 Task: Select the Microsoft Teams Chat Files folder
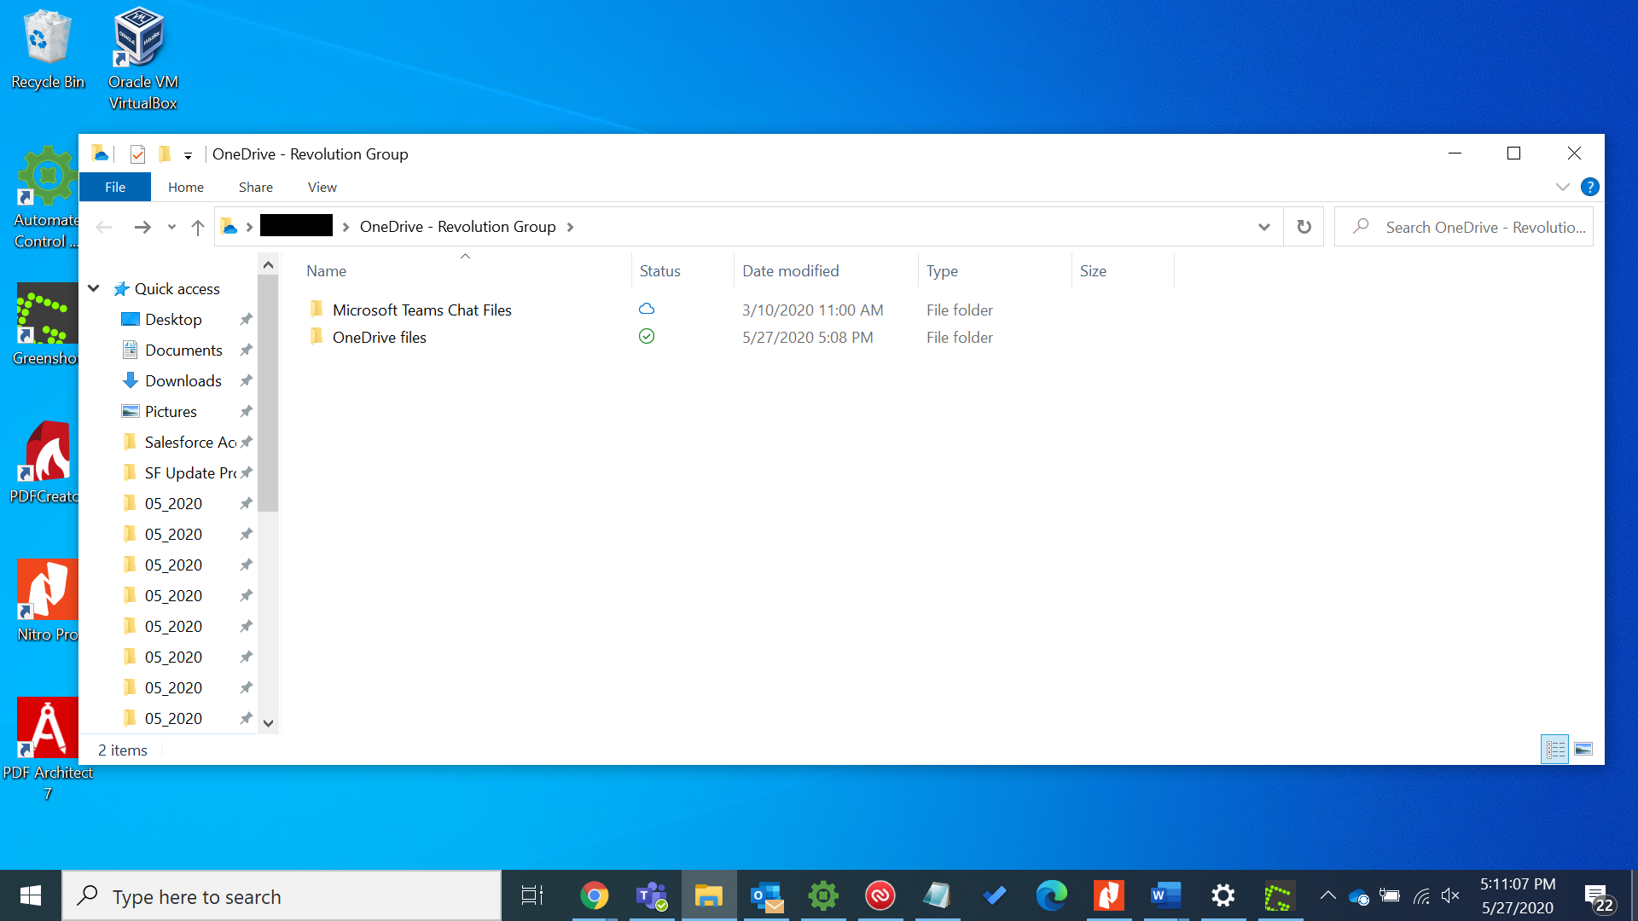422,310
